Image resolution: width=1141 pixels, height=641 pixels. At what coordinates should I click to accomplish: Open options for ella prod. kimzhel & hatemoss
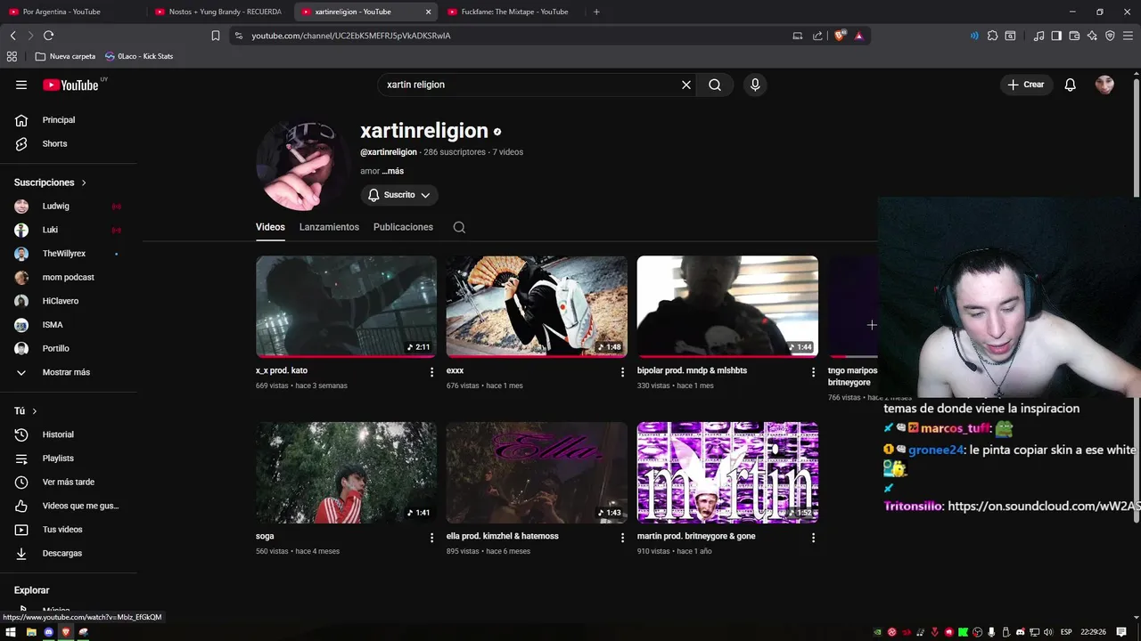click(x=623, y=538)
